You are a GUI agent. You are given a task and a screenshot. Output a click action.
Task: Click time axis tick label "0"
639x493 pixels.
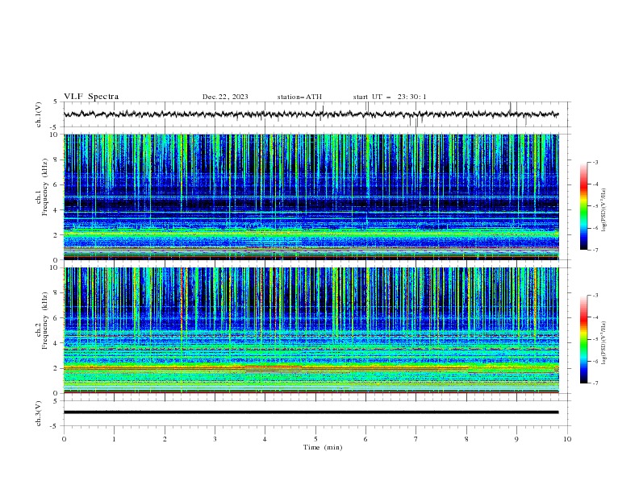tap(64, 439)
